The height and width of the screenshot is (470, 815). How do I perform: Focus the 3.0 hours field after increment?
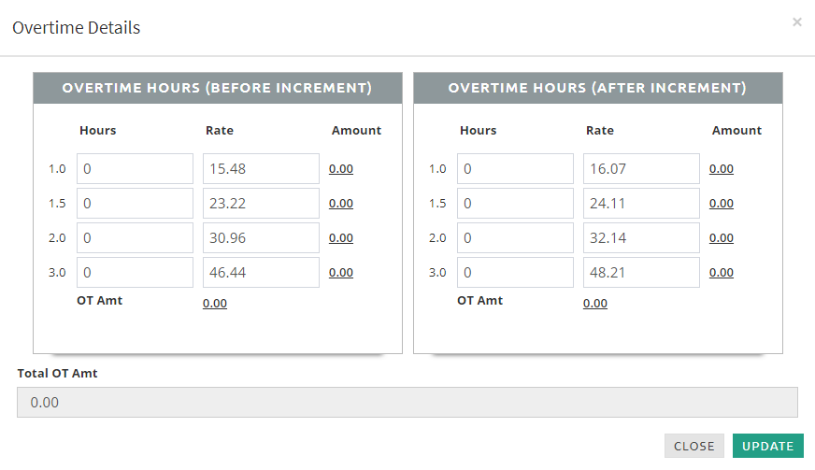coord(515,273)
